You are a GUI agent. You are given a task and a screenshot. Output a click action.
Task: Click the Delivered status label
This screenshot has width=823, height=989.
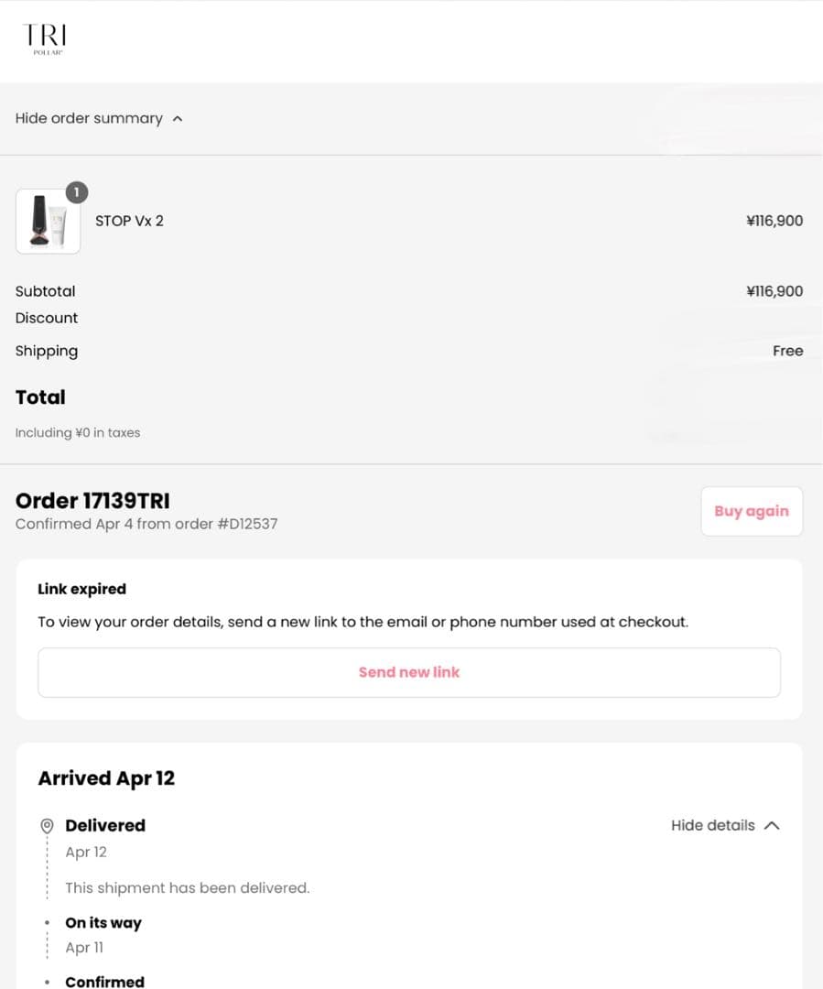pyautogui.click(x=105, y=825)
